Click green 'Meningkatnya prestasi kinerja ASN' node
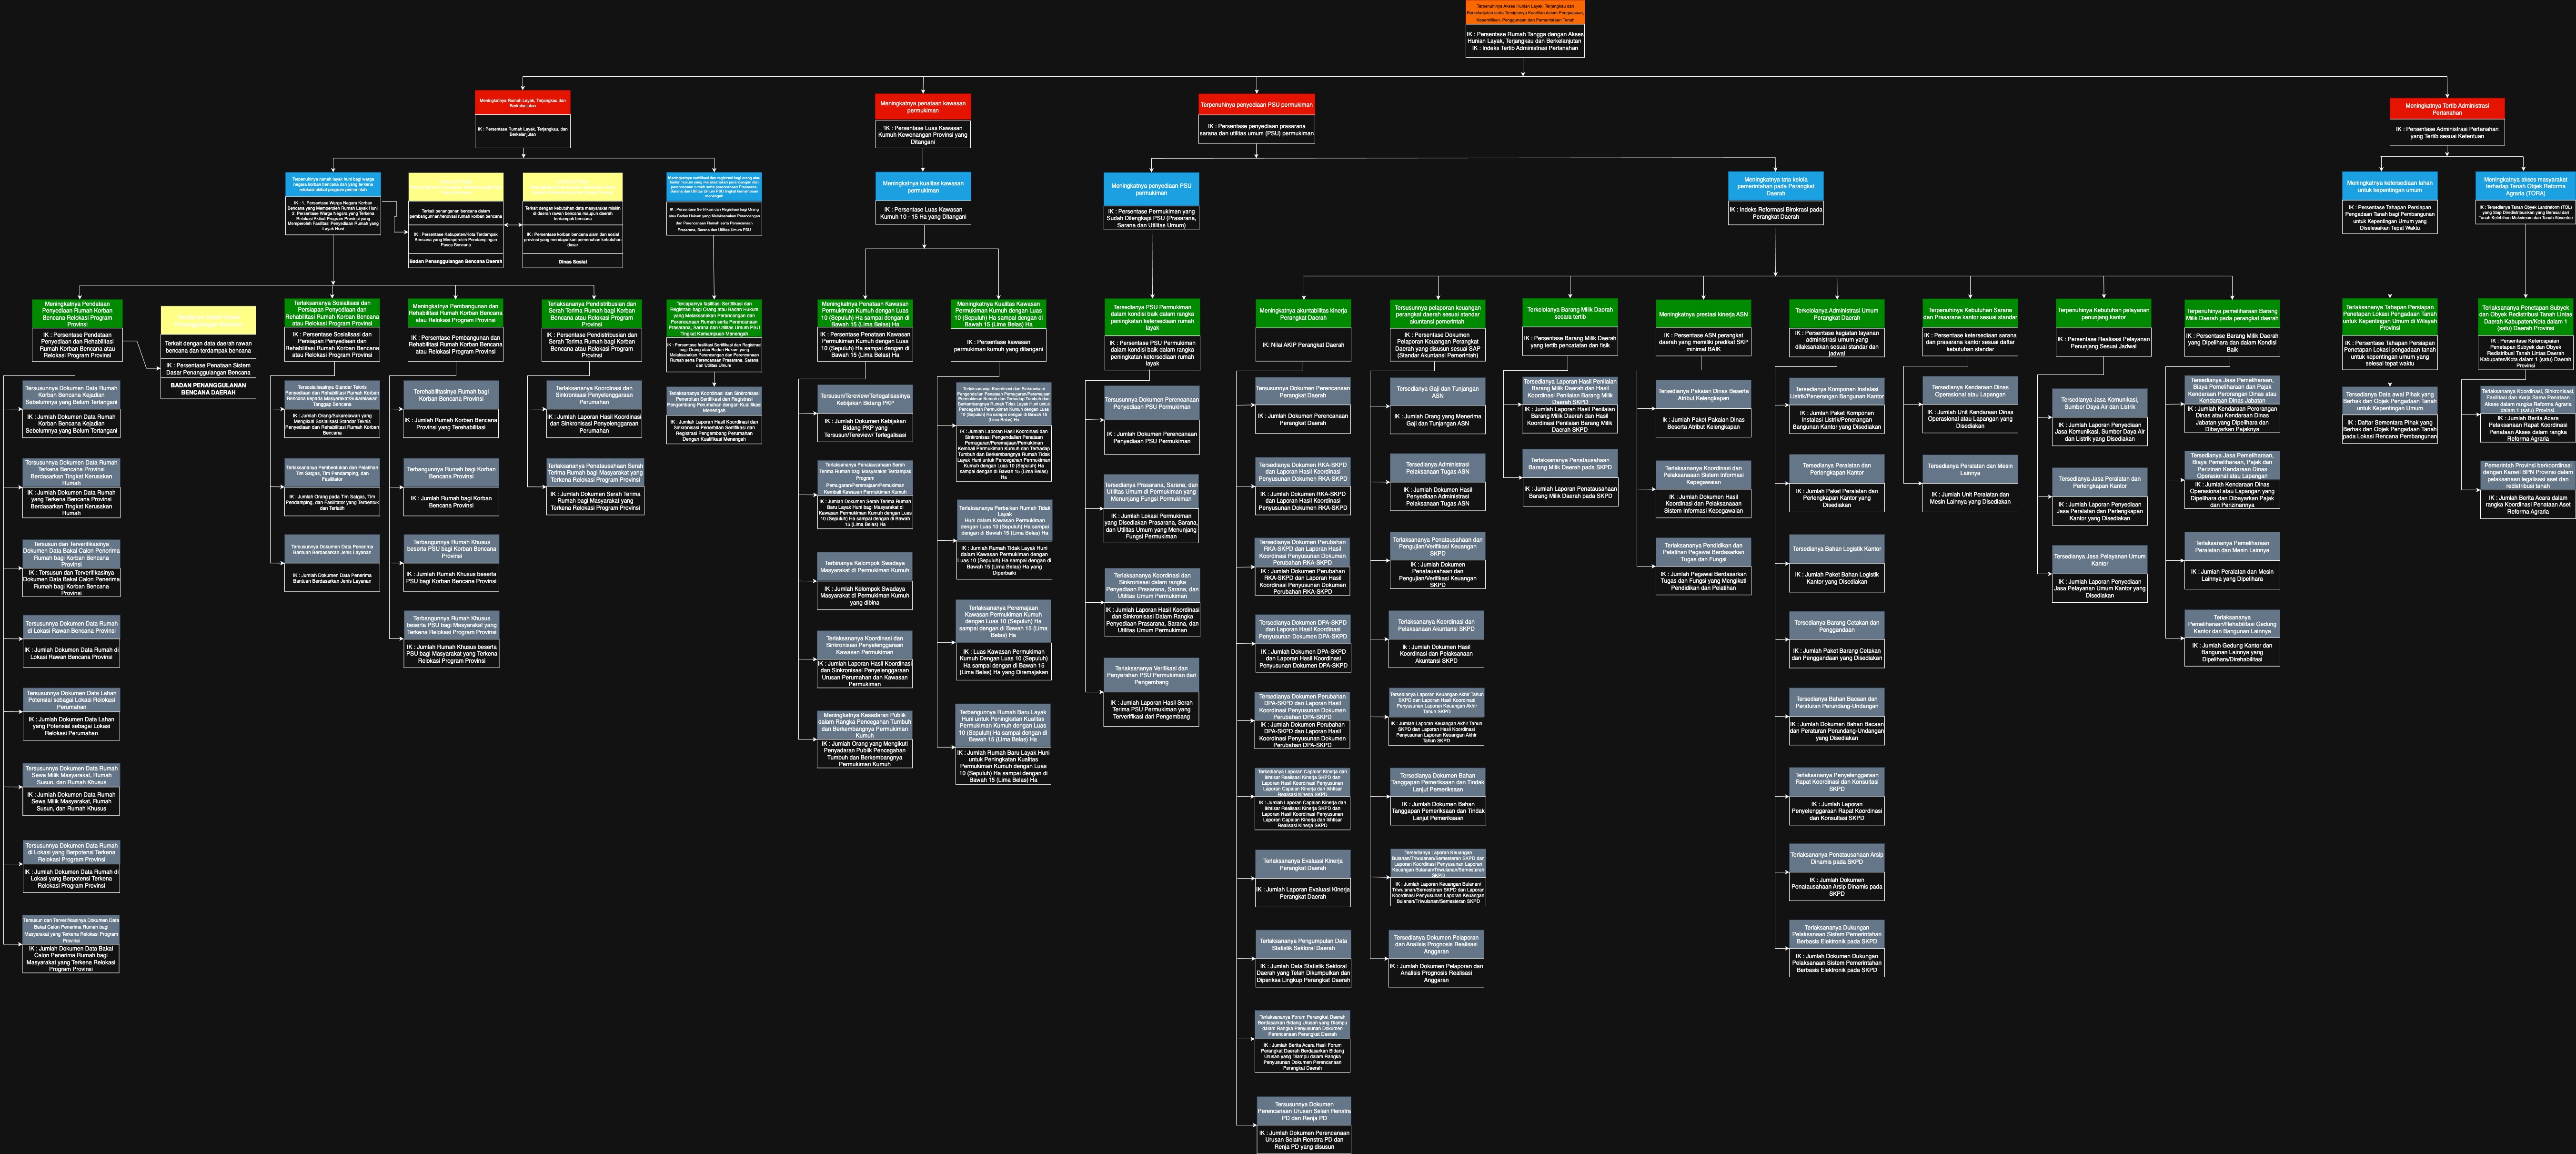The width and height of the screenshot is (2576, 1154). 1703,314
